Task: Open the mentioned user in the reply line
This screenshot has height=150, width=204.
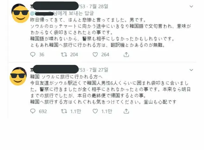Action: tap(42, 13)
